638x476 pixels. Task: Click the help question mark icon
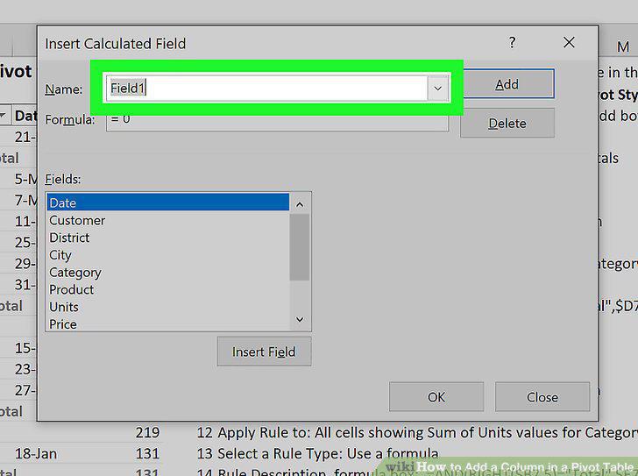click(513, 42)
